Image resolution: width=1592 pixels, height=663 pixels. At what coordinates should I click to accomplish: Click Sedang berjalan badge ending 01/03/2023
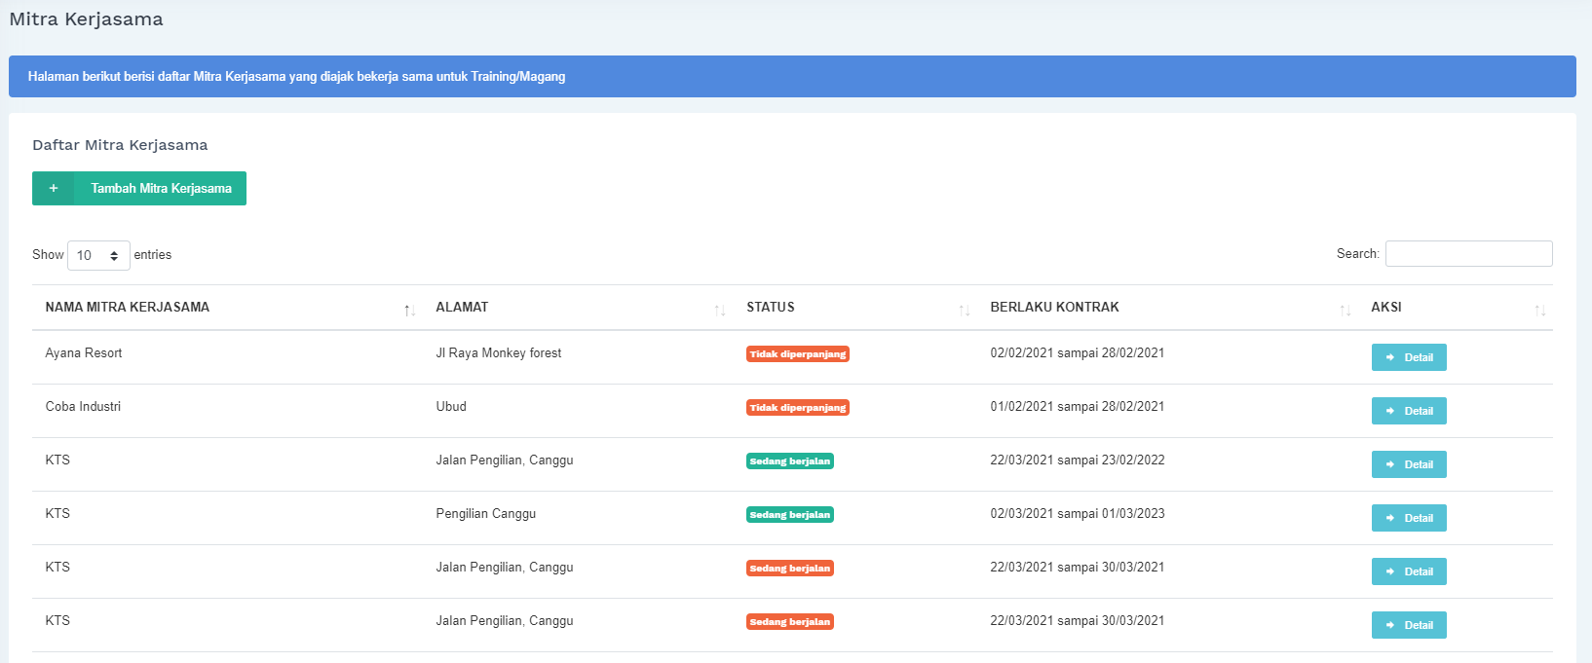click(x=789, y=515)
